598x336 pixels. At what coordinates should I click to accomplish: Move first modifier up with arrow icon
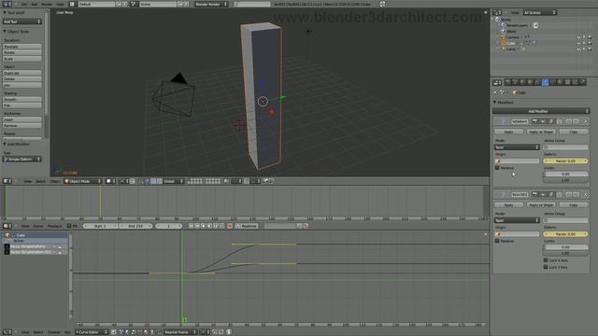[569, 121]
